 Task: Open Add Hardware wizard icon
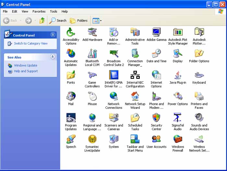coord(92,32)
